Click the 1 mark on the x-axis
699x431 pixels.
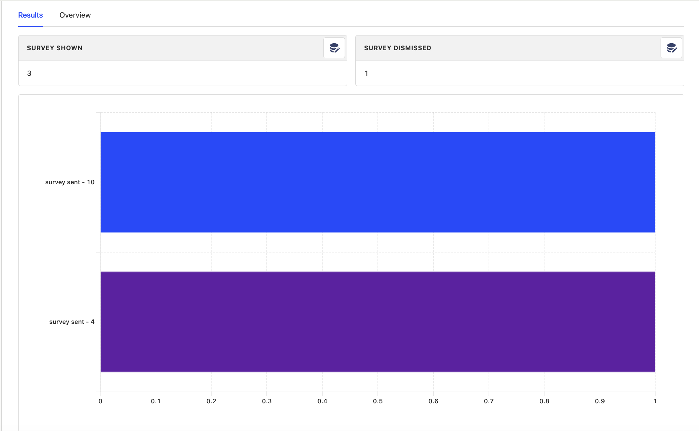[655, 401]
